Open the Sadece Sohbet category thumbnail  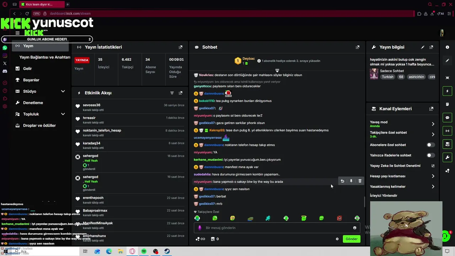[x=374, y=74]
